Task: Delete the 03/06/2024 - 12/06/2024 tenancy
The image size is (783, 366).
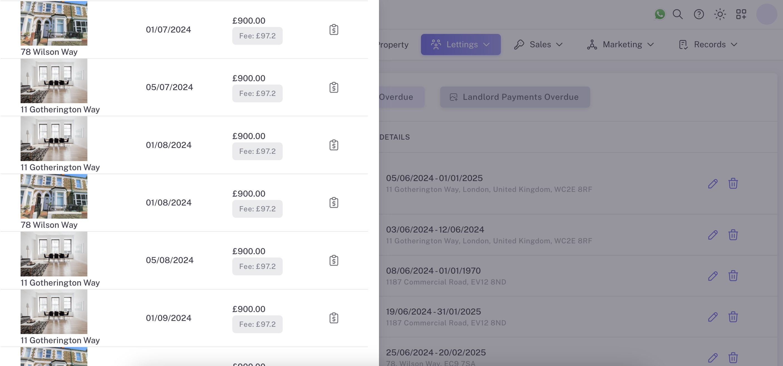Action: tap(733, 235)
